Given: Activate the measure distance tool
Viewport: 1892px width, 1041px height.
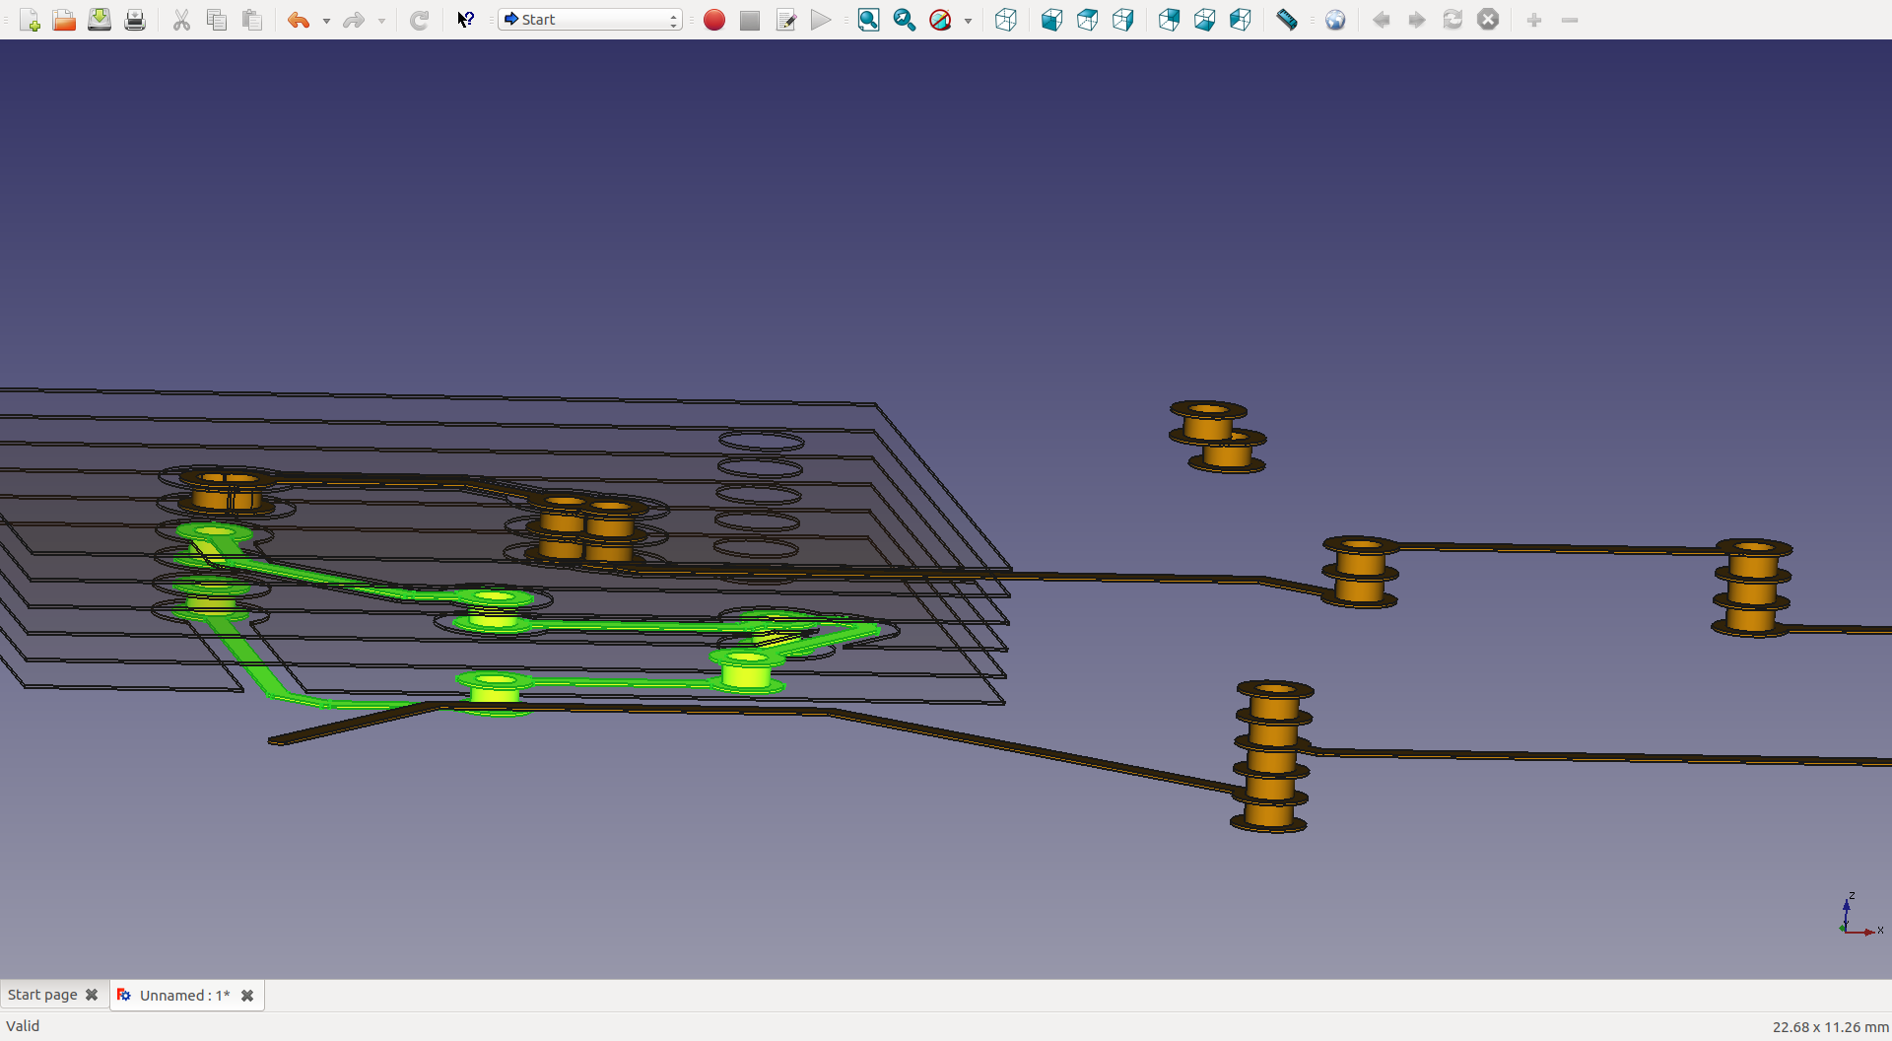Looking at the screenshot, I should tap(1287, 20).
